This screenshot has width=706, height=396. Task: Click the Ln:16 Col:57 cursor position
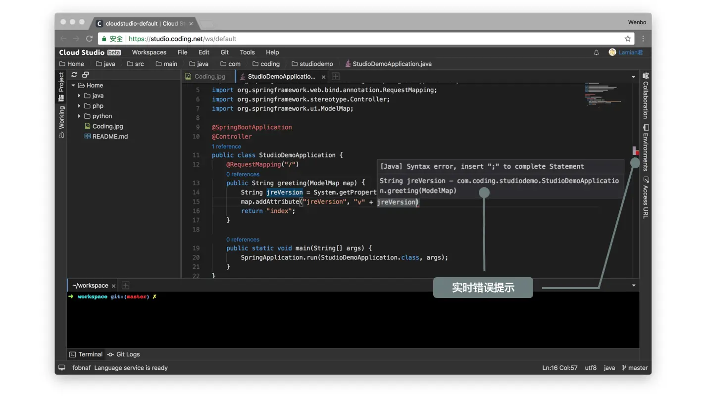560,368
